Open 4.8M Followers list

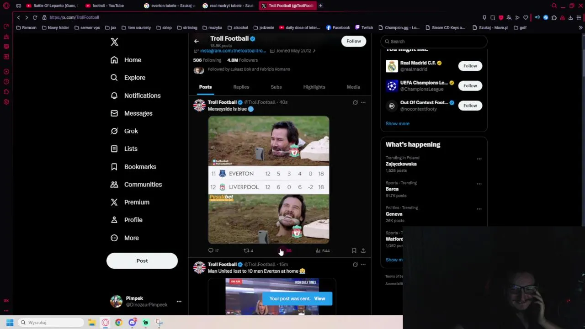pyautogui.click(x=242, y=60)
